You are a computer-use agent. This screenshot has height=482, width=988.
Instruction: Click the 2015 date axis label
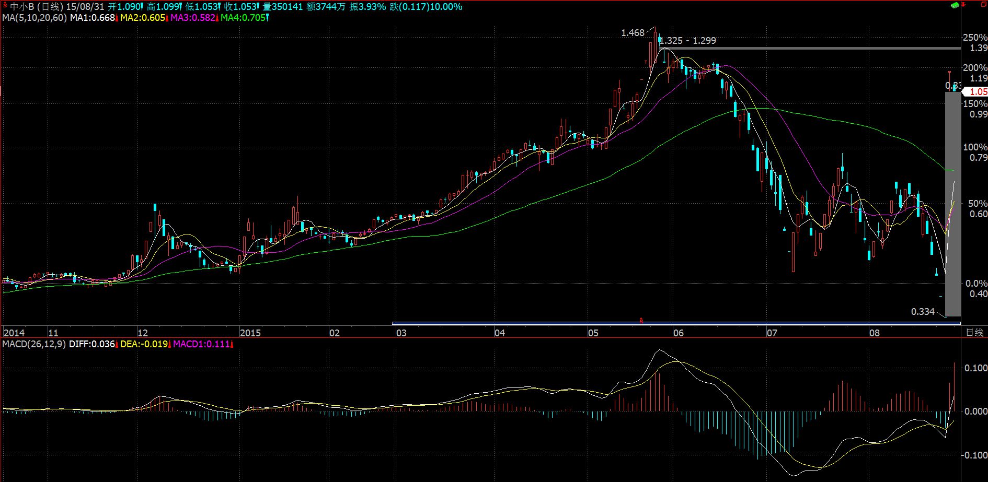250,333
